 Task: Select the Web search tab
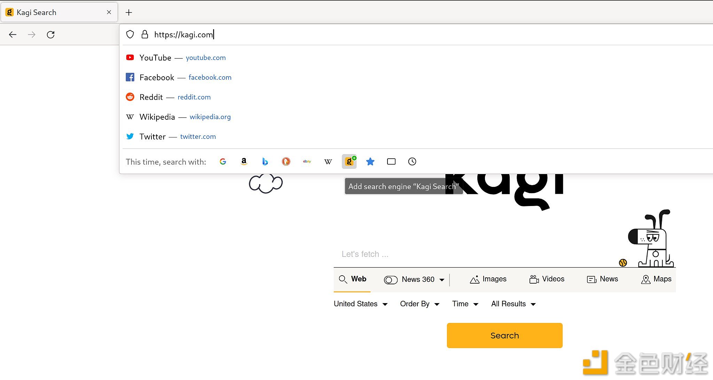point(352,279)
